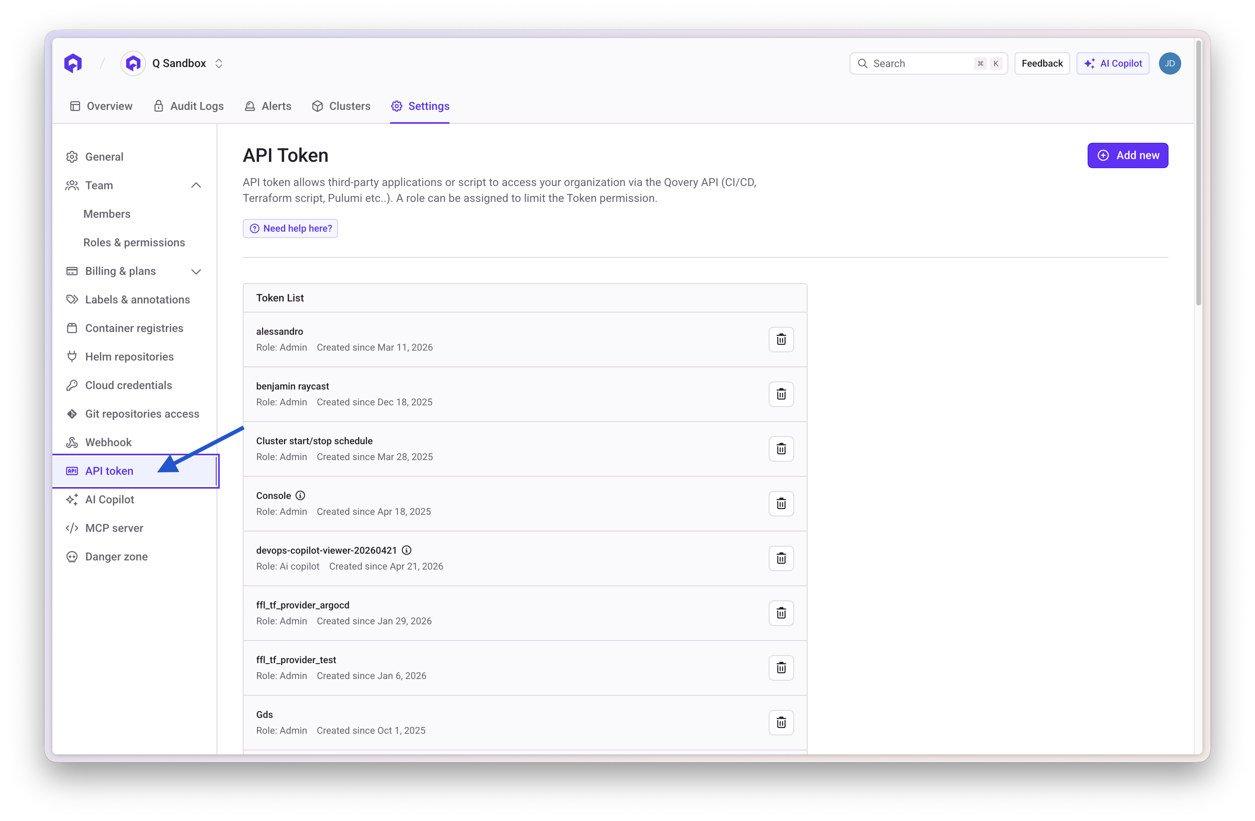Click the Git repositories access icon
The height and width of the screenshot is (821, 1255).
coord(72,413)
